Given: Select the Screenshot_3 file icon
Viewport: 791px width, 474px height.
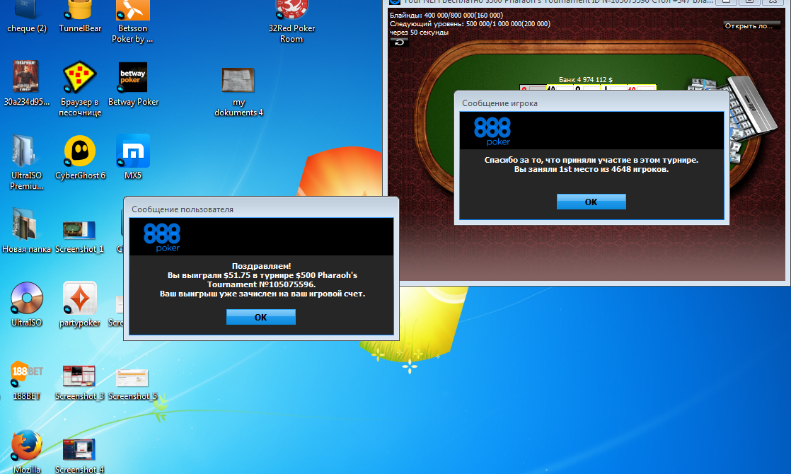Looking at the screenshot, I should 80,382.
